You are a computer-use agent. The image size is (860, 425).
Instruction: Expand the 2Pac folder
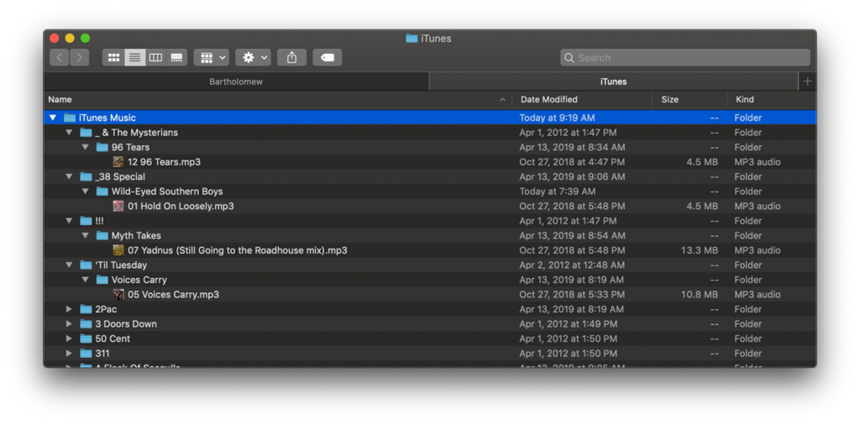(x=69, y=309)
